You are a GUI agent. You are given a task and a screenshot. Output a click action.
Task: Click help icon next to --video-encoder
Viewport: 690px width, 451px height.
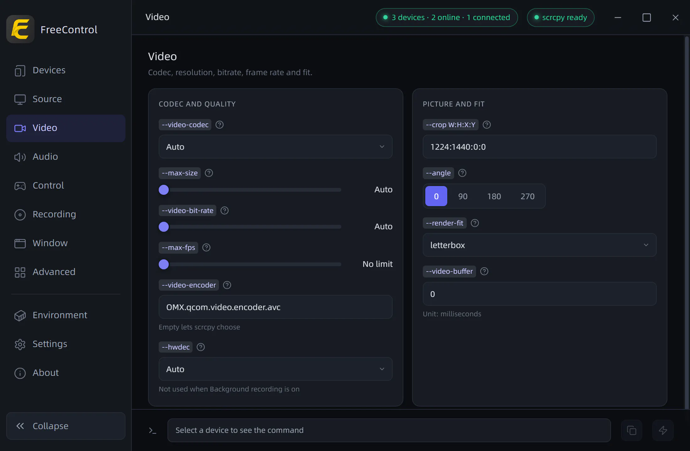227,285
